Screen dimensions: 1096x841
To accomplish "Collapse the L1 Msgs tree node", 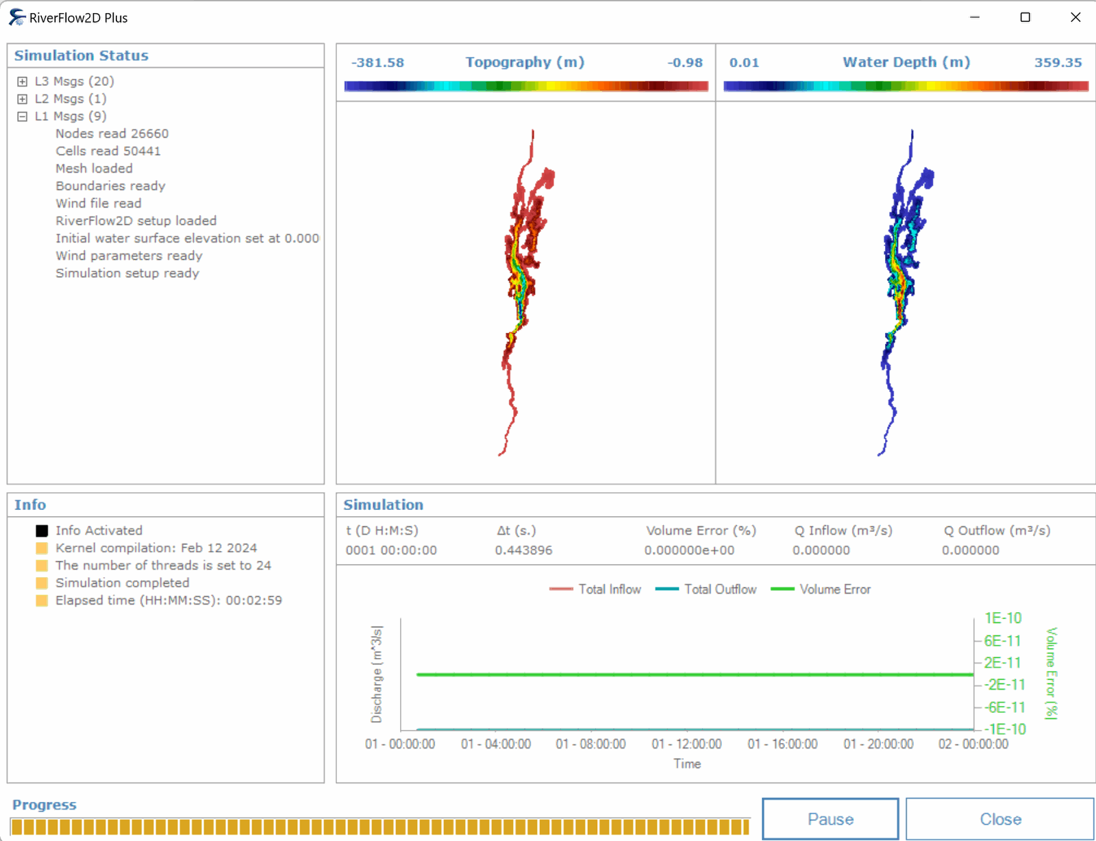I will tap(23, 117).
